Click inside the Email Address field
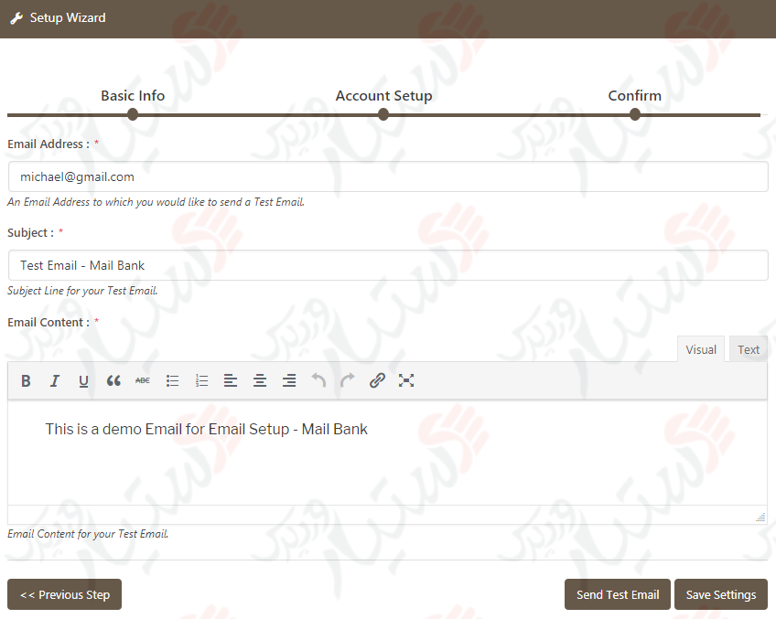Screen dimensions: 776x619 tap(388, 176)
